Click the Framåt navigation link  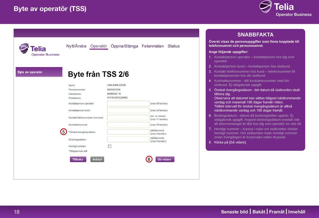pos(277,212)
